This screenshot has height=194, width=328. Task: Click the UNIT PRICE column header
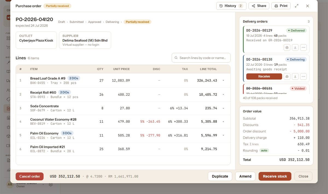[121, 69]
